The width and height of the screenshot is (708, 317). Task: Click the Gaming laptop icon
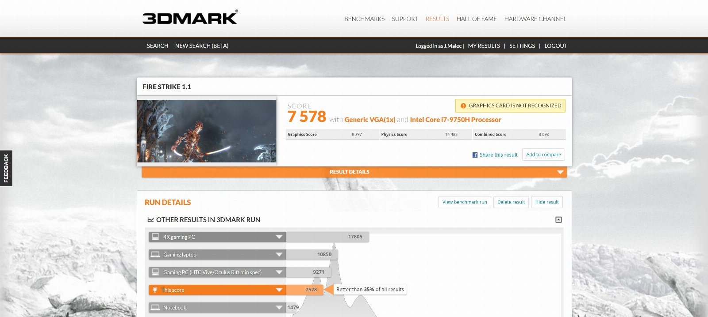tap(155, 254)
